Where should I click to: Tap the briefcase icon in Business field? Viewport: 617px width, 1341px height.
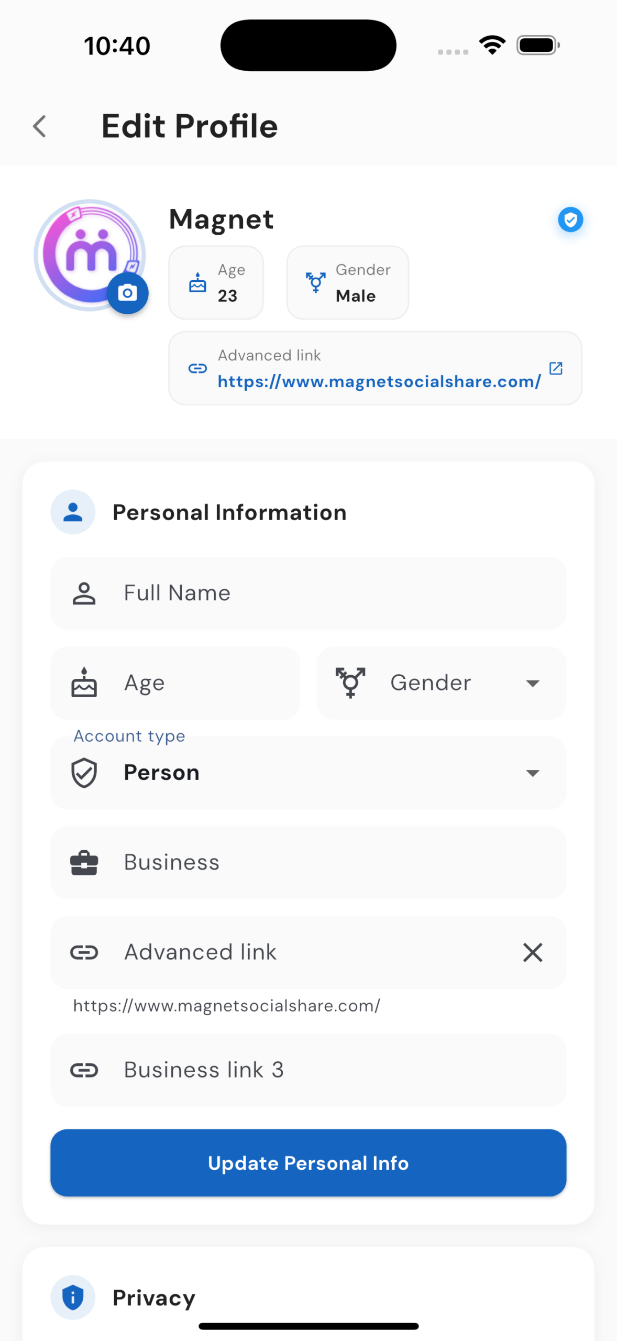[x=84, y=863]
